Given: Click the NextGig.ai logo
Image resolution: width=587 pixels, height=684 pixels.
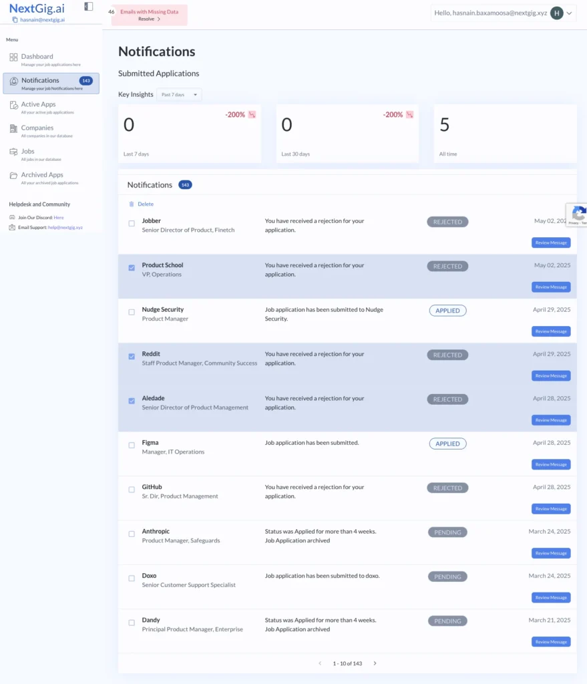Looking at the screenshot, I should (x=37, y=8).
